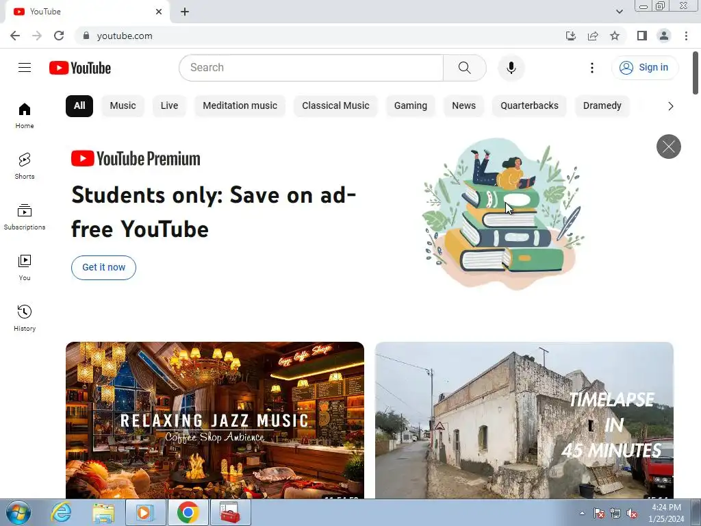Viewport: 701px width, 526px height.
Task: Open History in sidebar
Action: (x=25, y=318)
